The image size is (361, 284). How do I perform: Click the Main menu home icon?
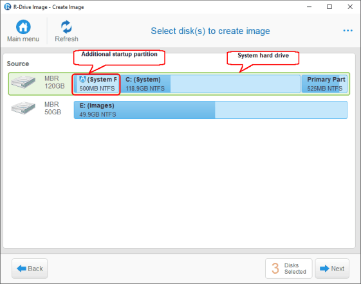click(23, 27)
